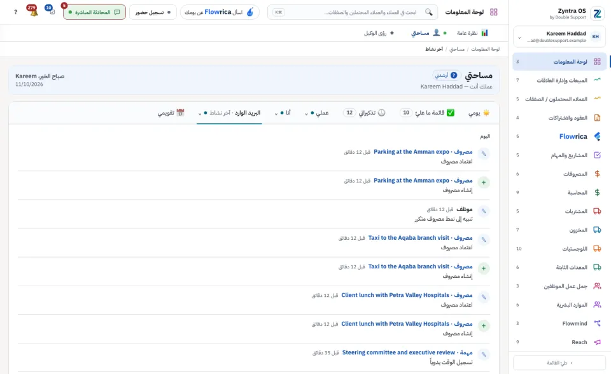Click the تسجيل حضور check-in button
611x374 pixels.
coord(153,12)
